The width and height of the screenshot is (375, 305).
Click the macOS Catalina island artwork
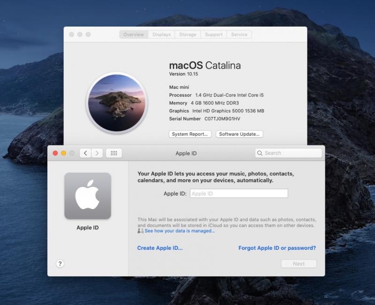[117, 102]
